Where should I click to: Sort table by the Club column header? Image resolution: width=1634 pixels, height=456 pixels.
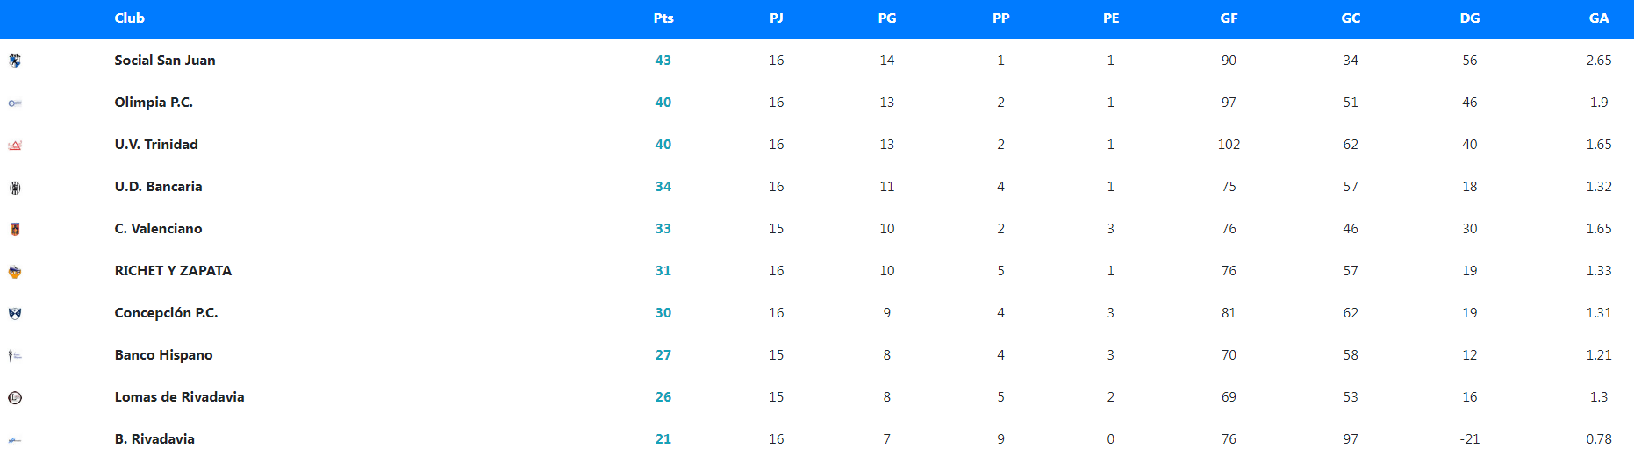click(129, 18)
